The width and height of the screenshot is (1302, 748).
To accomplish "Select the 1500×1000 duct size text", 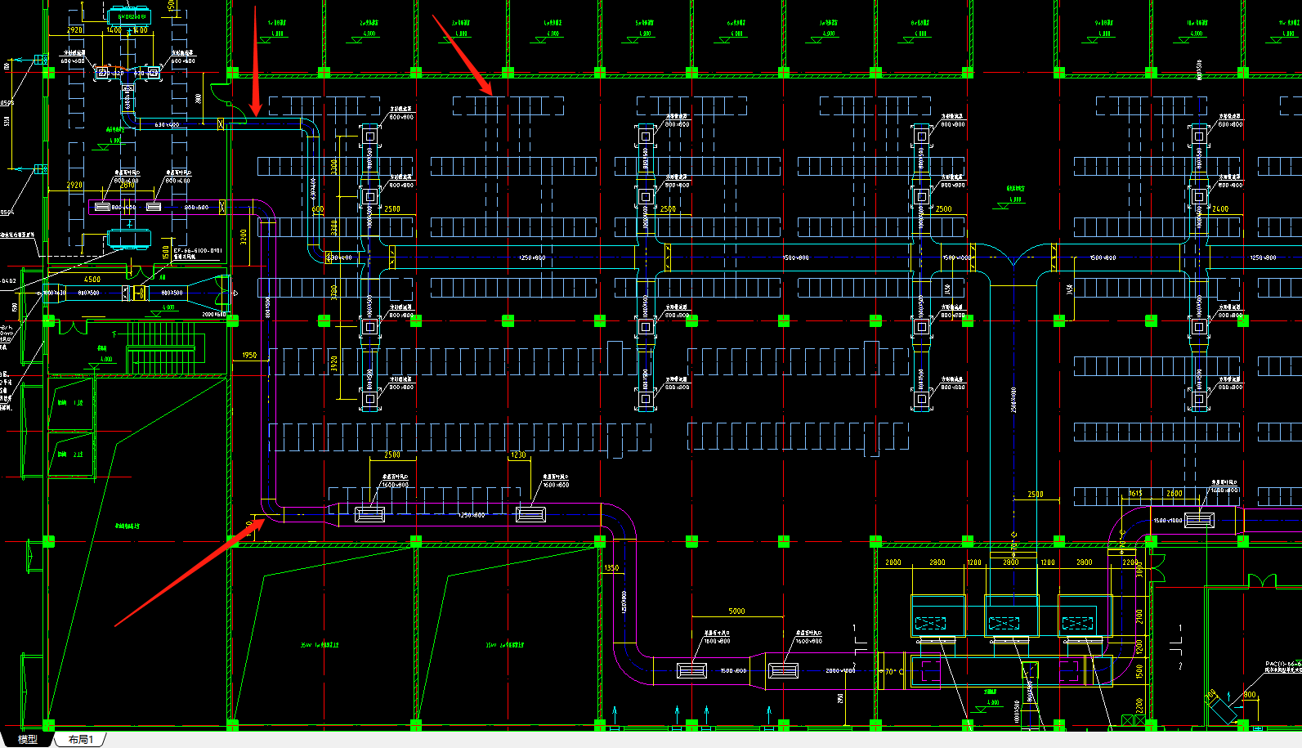I will (1168, 521).
